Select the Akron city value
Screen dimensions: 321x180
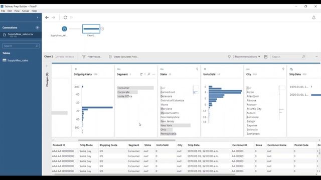pyautogui.click(x=250, y=92)
